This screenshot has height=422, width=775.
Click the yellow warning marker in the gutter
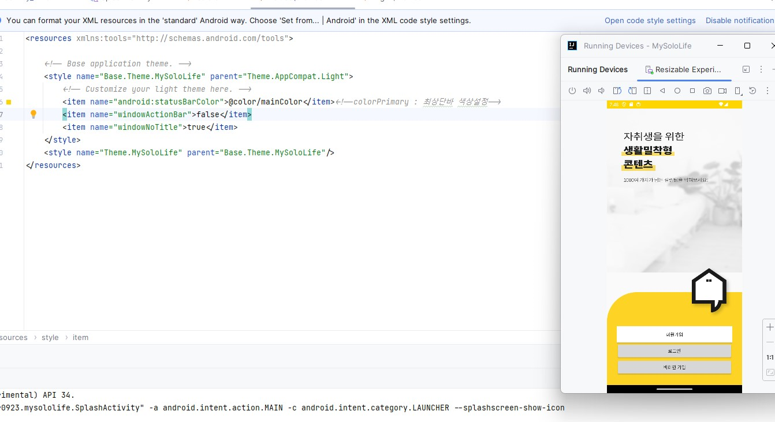[x=9, y=102]
